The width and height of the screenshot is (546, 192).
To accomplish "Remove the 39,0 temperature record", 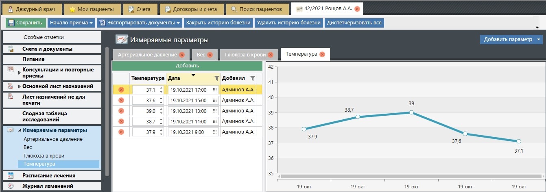I will coord(121,111).
